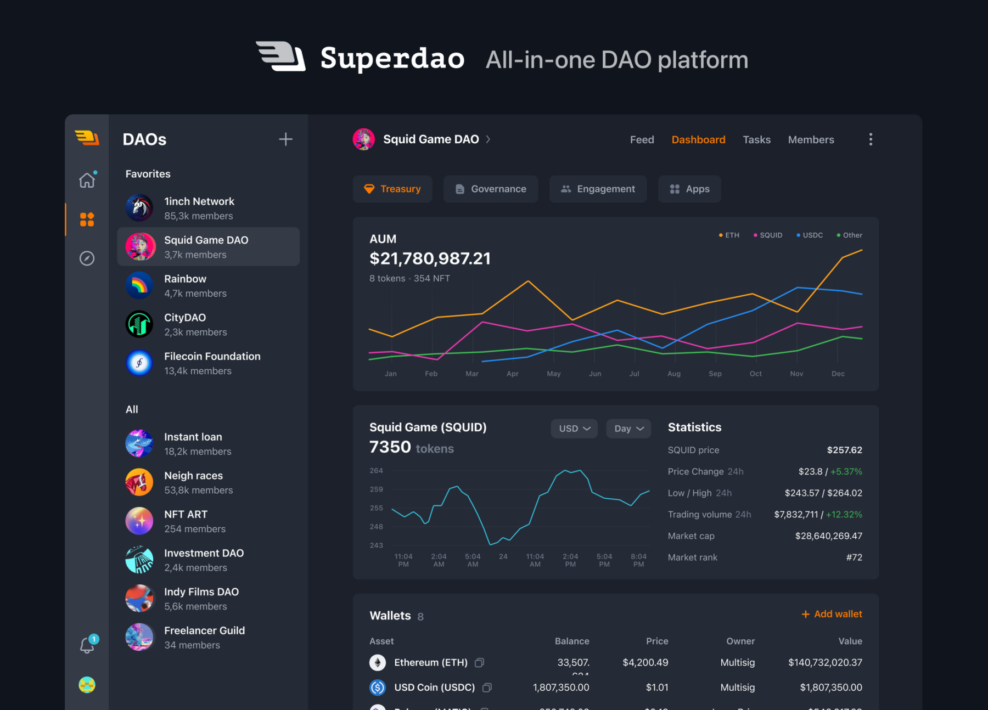
Task: Open notifications via the bell icon
Action: pyautogui.click(x=87, y=645)
